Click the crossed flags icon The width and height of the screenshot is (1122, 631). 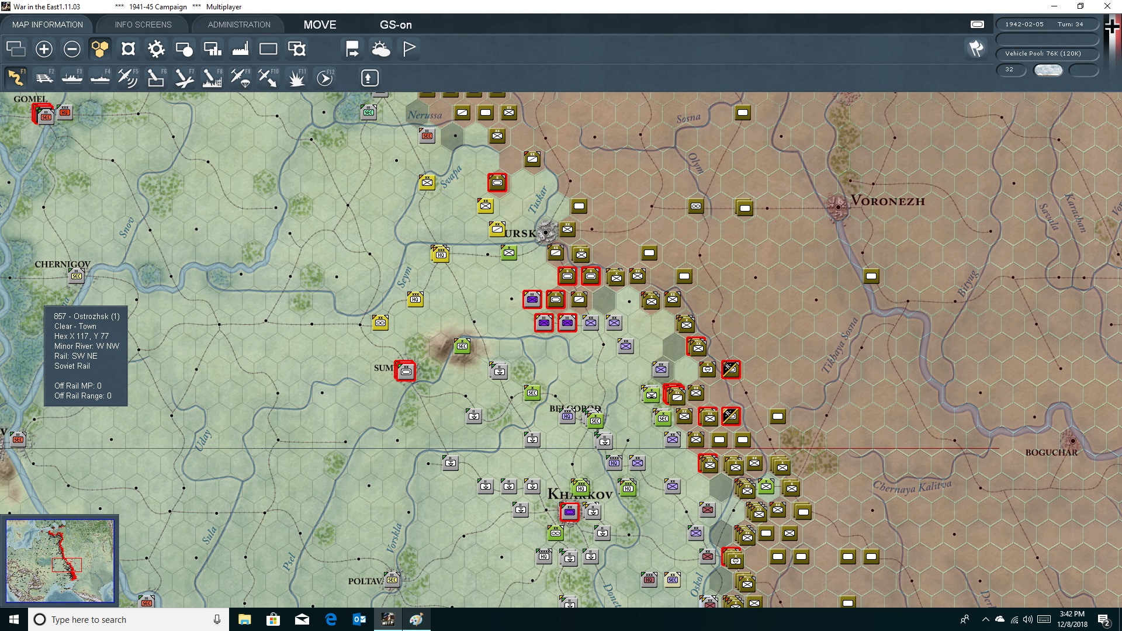[x=976, y=48]
